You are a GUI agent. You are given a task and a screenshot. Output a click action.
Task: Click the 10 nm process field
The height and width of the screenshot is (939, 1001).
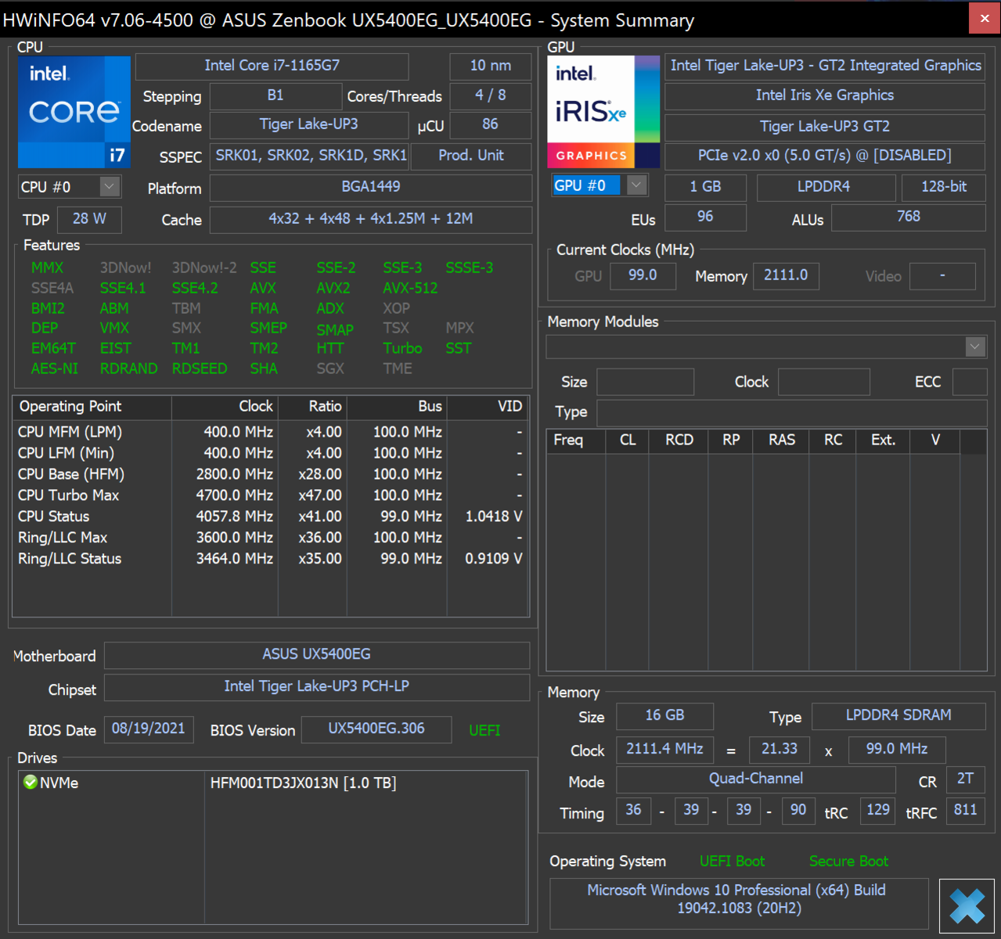[x=491, y=66]
